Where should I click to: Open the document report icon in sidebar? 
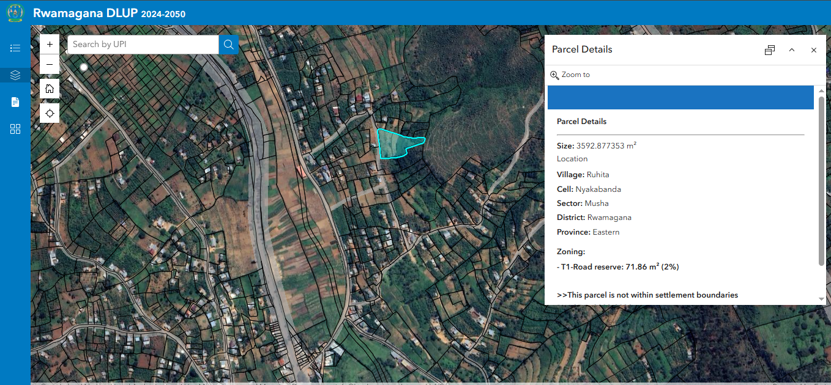pos(15,102)
